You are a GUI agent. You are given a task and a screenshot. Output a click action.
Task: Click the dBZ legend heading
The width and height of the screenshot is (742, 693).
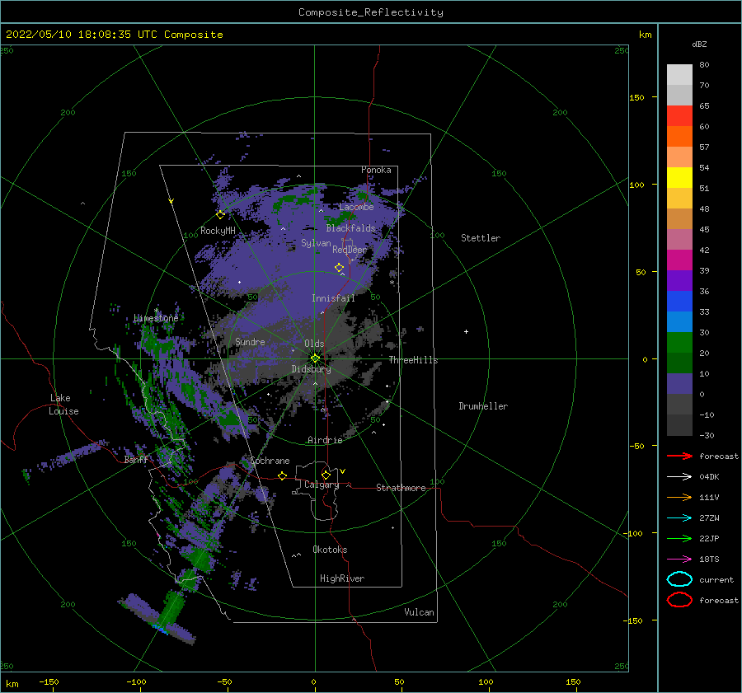coord(699,44)
